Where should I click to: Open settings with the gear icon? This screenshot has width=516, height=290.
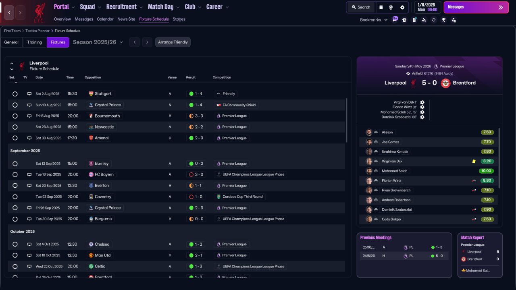pos(402,7)
